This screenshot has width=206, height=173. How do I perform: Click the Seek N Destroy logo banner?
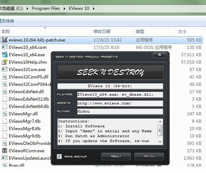tap(110, 72)
